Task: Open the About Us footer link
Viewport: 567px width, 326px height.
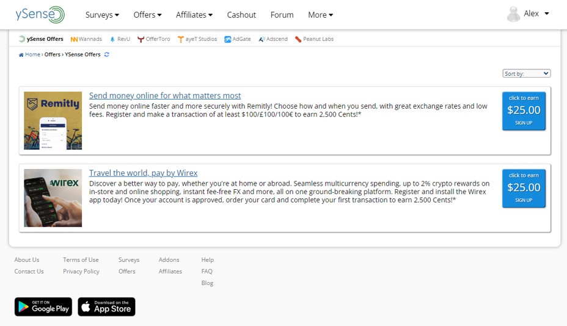Action: pyautogui.click(x=27, y=260)
